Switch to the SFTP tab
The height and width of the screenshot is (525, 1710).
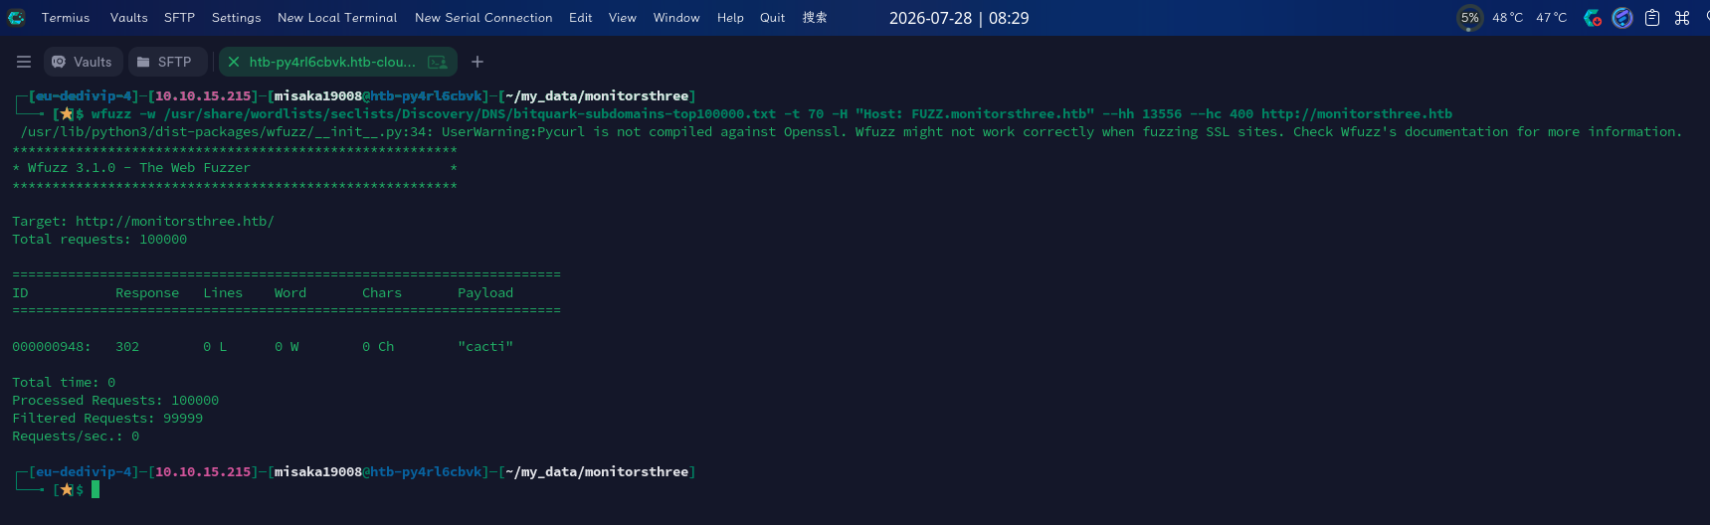point(165,62)
